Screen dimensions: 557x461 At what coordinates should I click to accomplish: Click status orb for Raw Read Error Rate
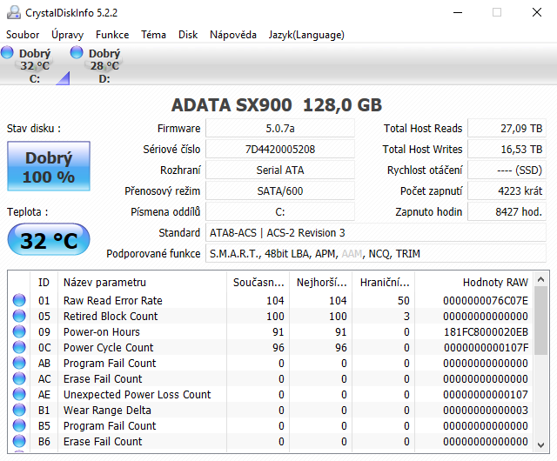(19, 300)
